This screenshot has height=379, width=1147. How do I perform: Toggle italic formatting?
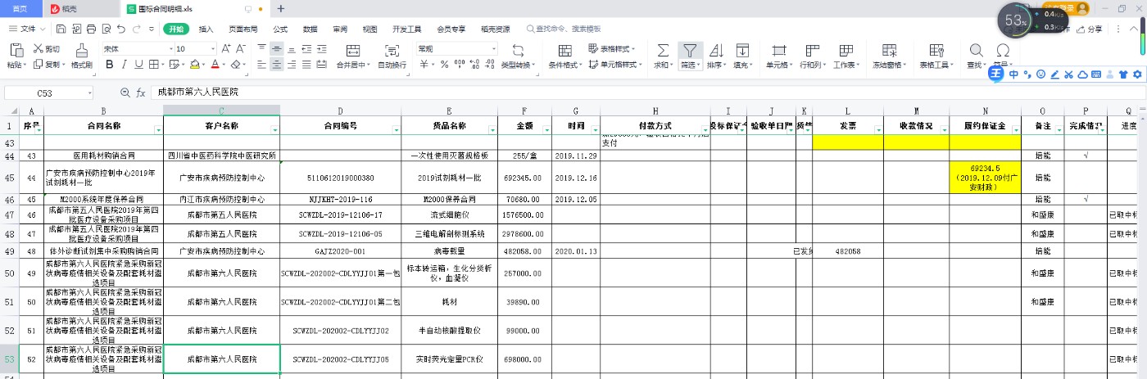tap(124, 65)
